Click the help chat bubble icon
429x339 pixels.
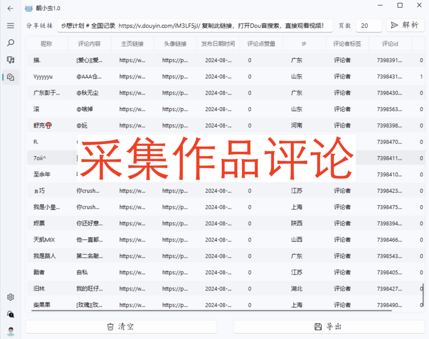coord(10,314)
